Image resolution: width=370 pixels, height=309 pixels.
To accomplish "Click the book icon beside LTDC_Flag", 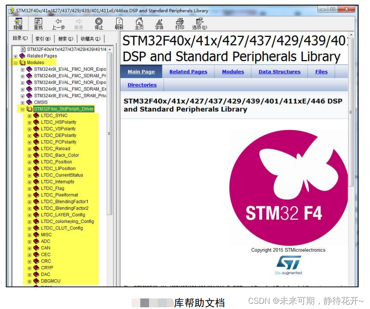I will [x=36, y=188].
